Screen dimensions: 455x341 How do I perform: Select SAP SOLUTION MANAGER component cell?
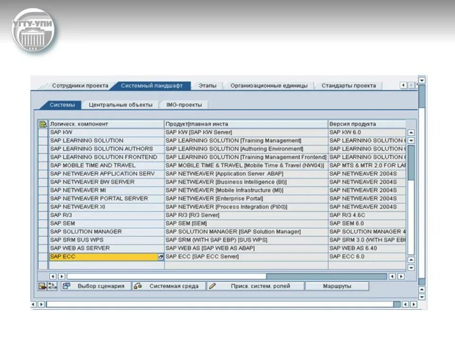tap(106, 232)
